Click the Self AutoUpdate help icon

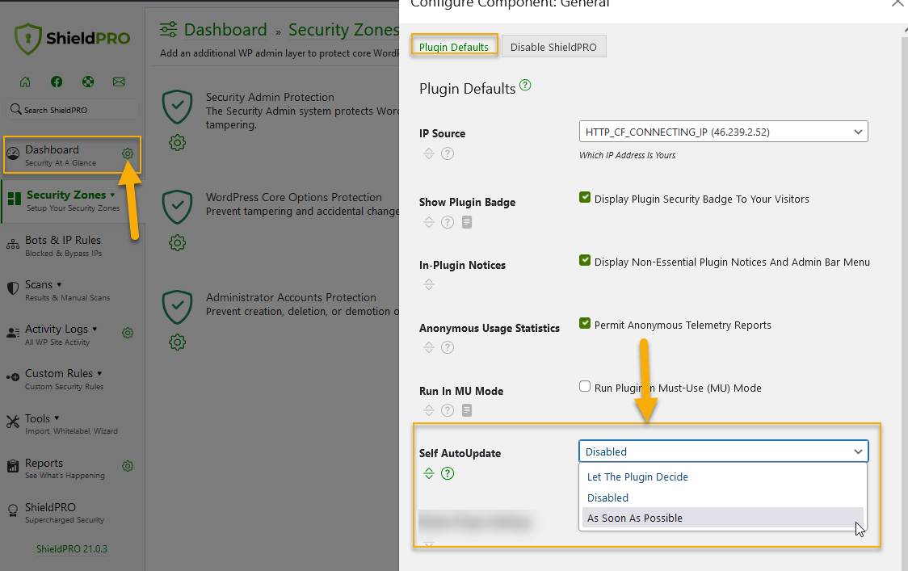(x=448, y=474)
